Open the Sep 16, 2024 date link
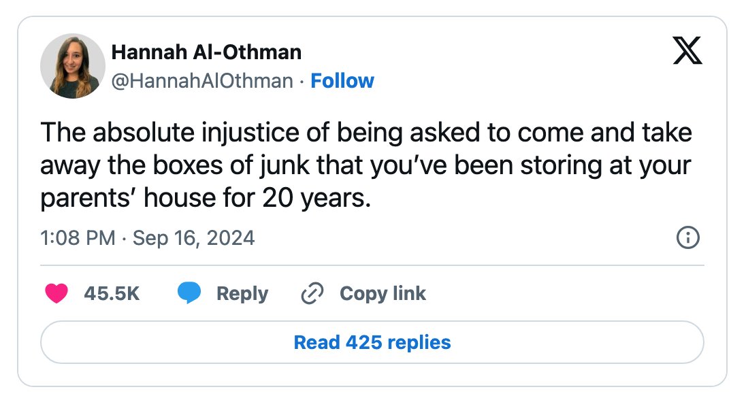Viewport: 746px width, 400px height. point(193,238)
